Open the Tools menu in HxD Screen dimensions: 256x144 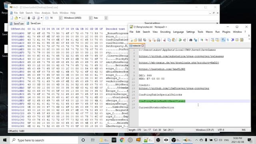pos(55,13)
